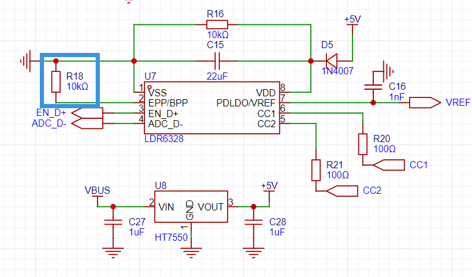Click junction dot left of diode D5
Image resolution: width=472 pixels, height=277 pixels.
click(x=311, y=61)
